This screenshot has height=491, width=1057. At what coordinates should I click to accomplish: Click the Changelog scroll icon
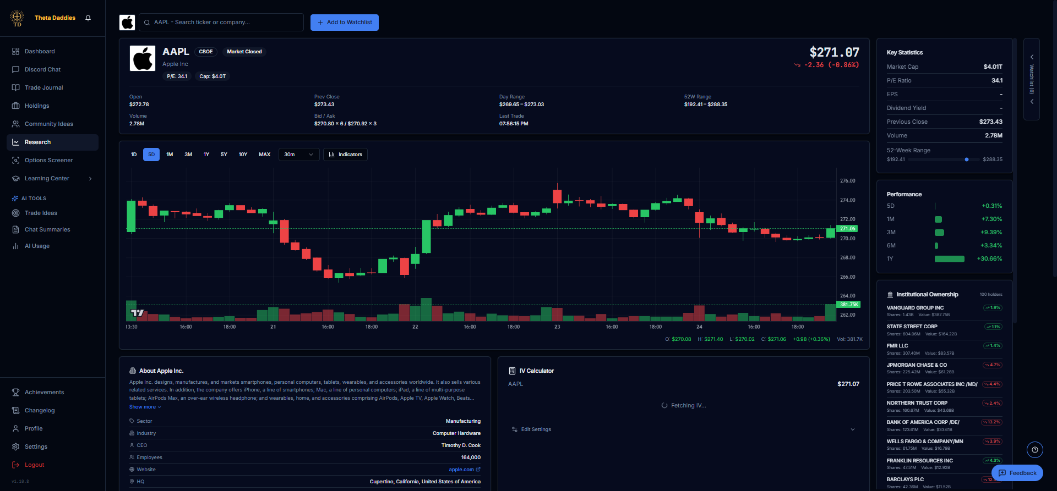(15, 411)
